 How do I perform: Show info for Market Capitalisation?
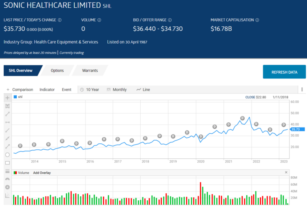257,20
